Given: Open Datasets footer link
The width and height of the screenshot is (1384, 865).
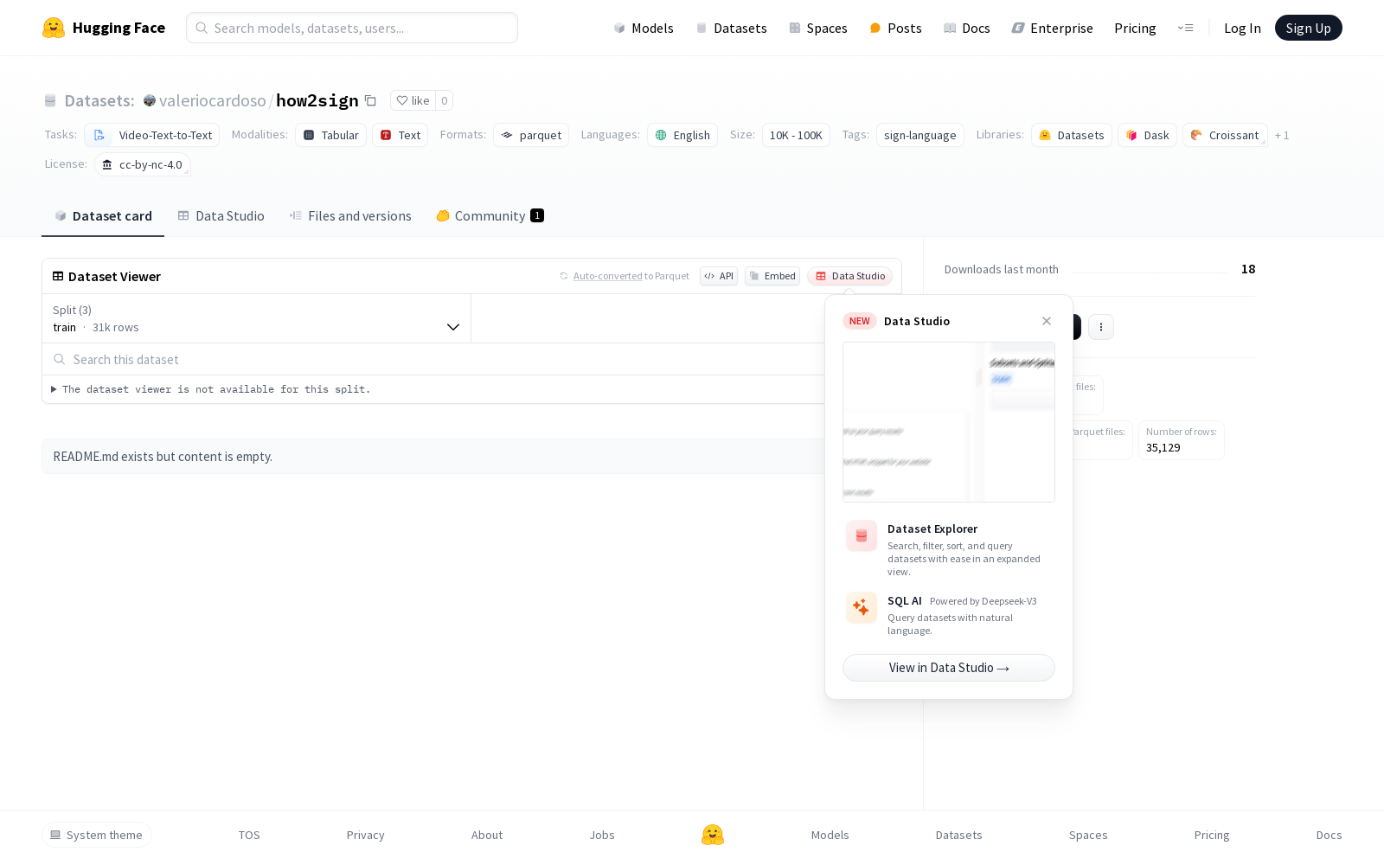Looking at the screenshot, I should pyautogui.click(x=959, y=835).
